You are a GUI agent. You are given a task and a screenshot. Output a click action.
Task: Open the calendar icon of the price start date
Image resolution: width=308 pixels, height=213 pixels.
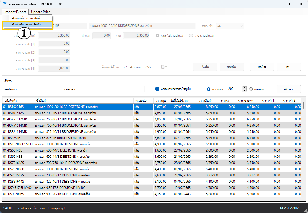pyautogui.click(x=163, y=67)
